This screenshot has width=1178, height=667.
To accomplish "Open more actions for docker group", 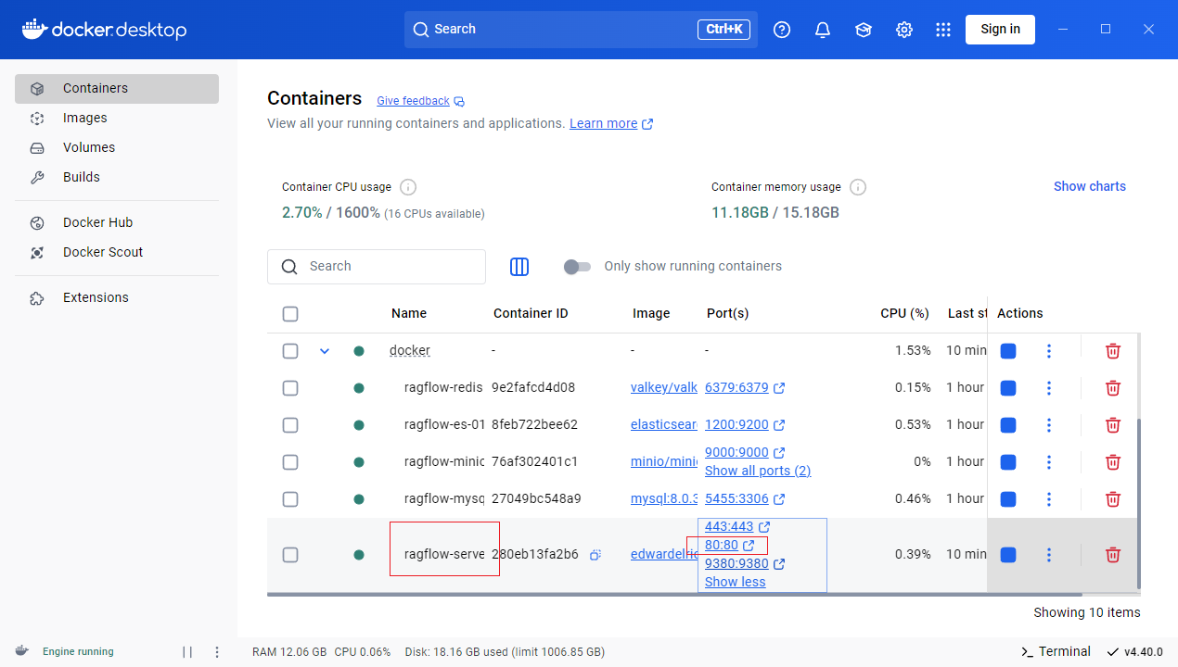I will coord(1049,351).
